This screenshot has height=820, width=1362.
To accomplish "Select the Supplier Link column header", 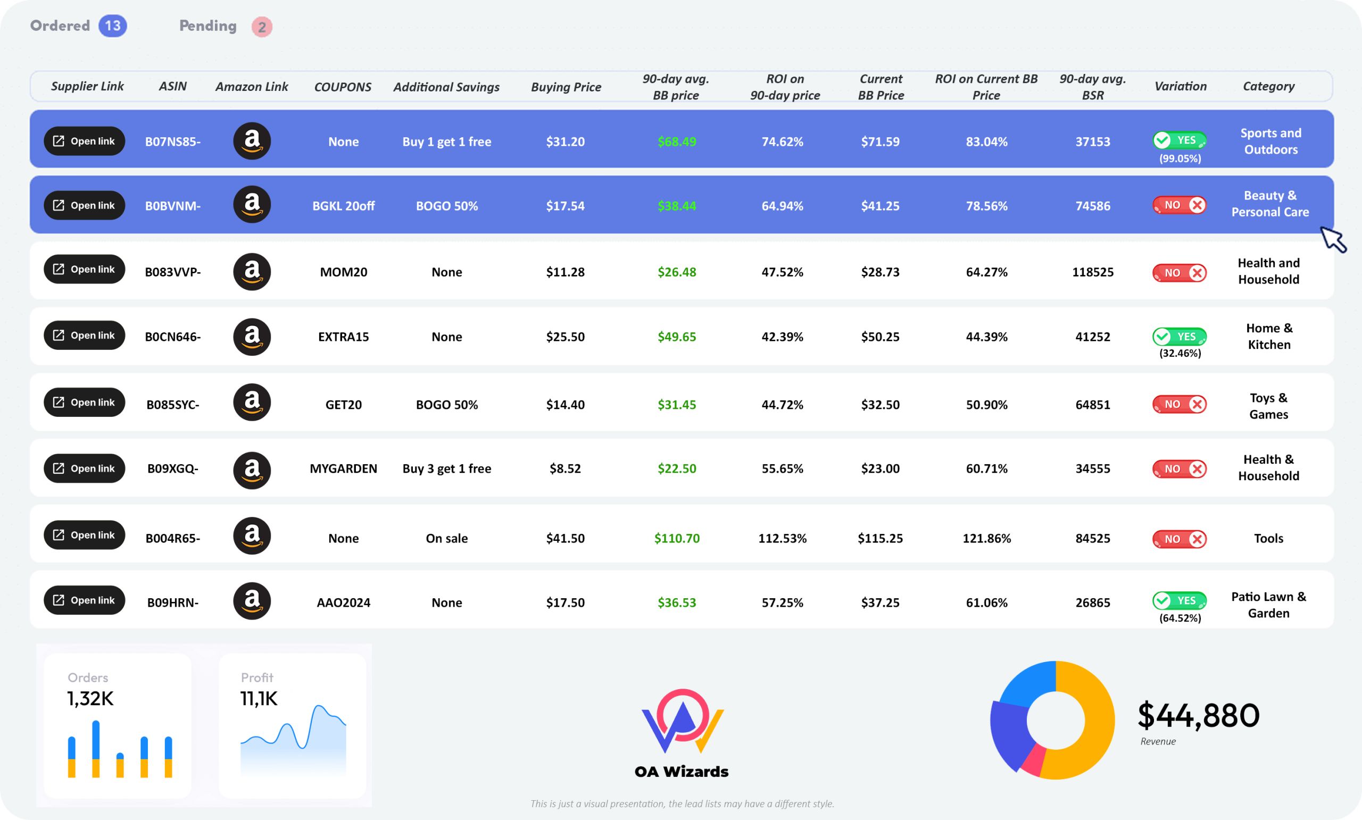I will click(87, 86).
